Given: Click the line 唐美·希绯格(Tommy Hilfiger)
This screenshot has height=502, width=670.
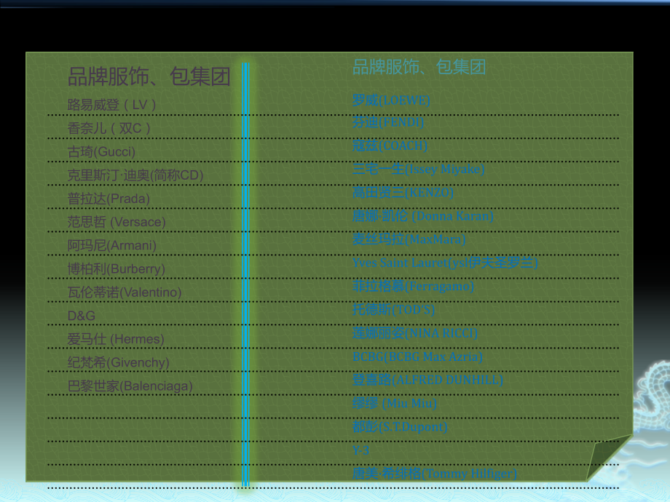Looking at the screenshot, I should [x=435, y=474].
